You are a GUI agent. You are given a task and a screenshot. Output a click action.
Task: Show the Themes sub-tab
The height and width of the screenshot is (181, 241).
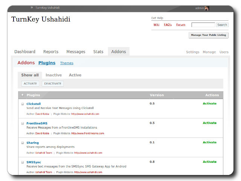pyautogui.click(x=67, y=63)
